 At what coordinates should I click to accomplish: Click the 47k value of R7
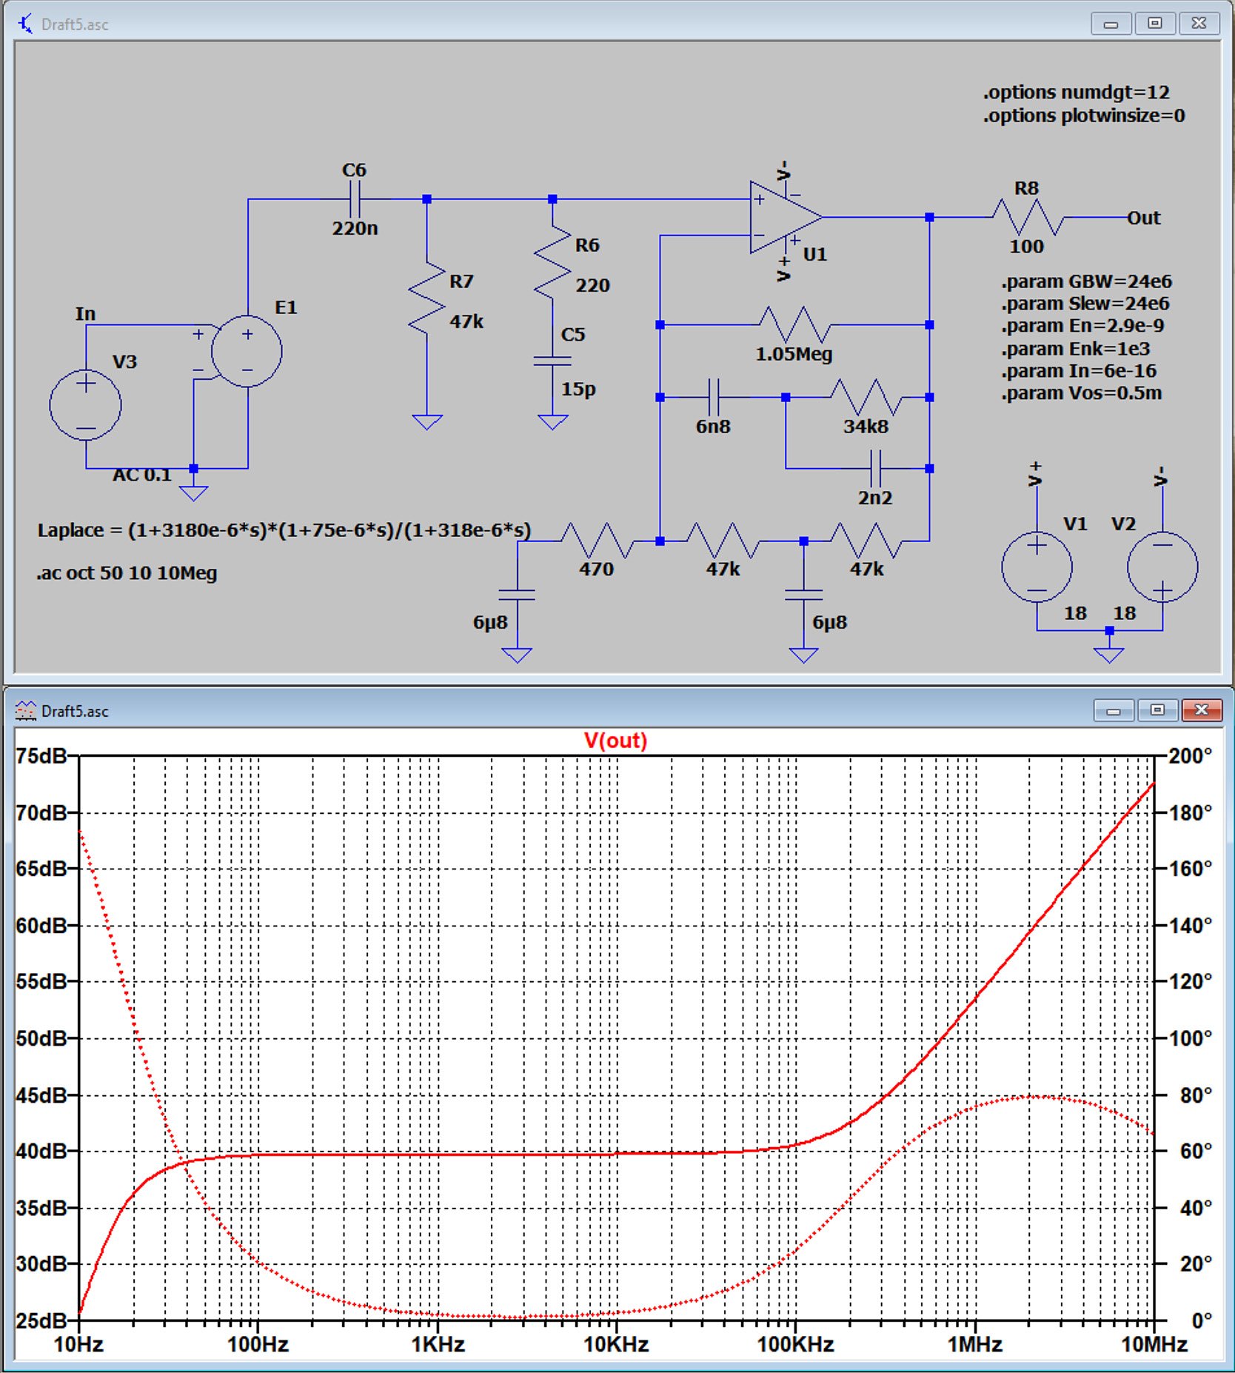click(466, 321)
